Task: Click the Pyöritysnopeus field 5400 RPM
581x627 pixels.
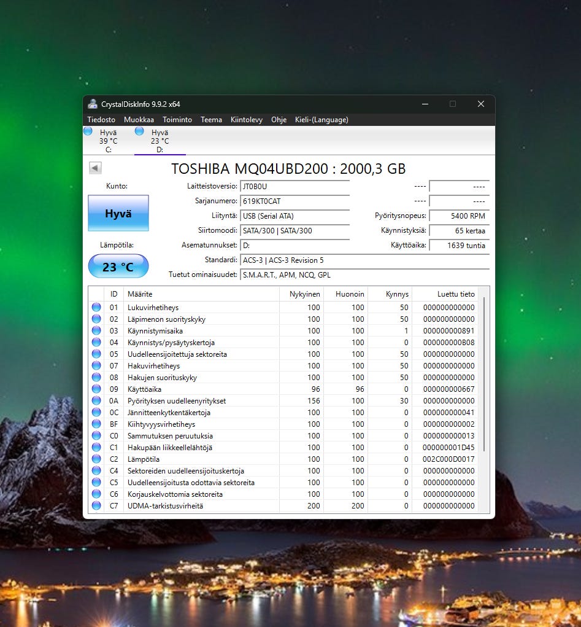Action: [x=460, y=216]
